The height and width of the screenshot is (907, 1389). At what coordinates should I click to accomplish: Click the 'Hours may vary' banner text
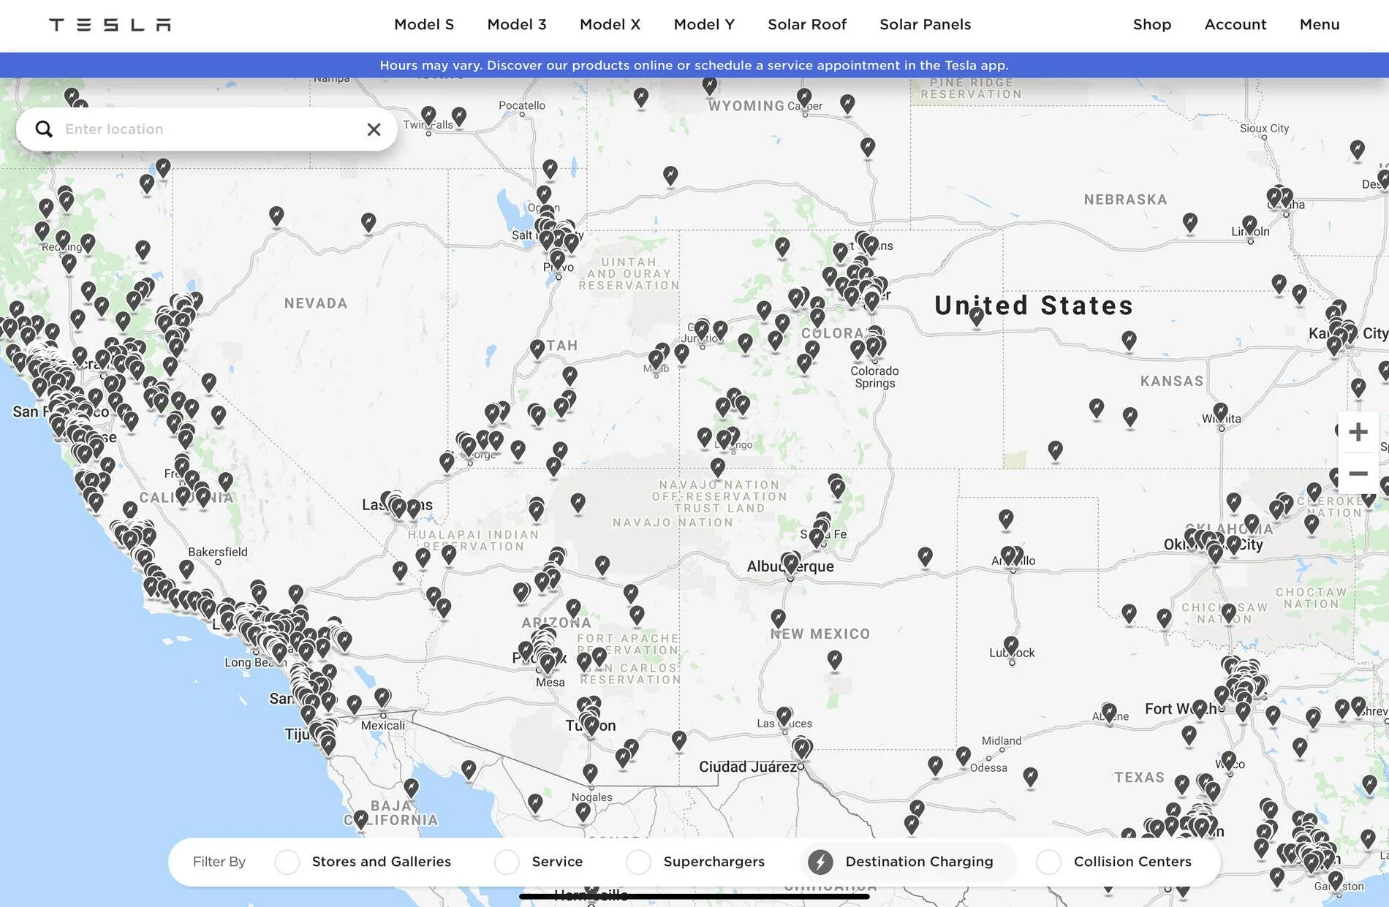[x=694, y=65]
